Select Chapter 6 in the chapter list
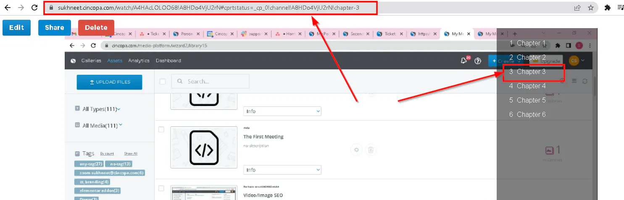Image resolution: width=624 pixels, height=200 pixels. pos(528,114)
